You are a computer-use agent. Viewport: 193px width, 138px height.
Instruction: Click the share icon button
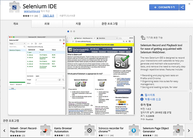coord(182,8)
